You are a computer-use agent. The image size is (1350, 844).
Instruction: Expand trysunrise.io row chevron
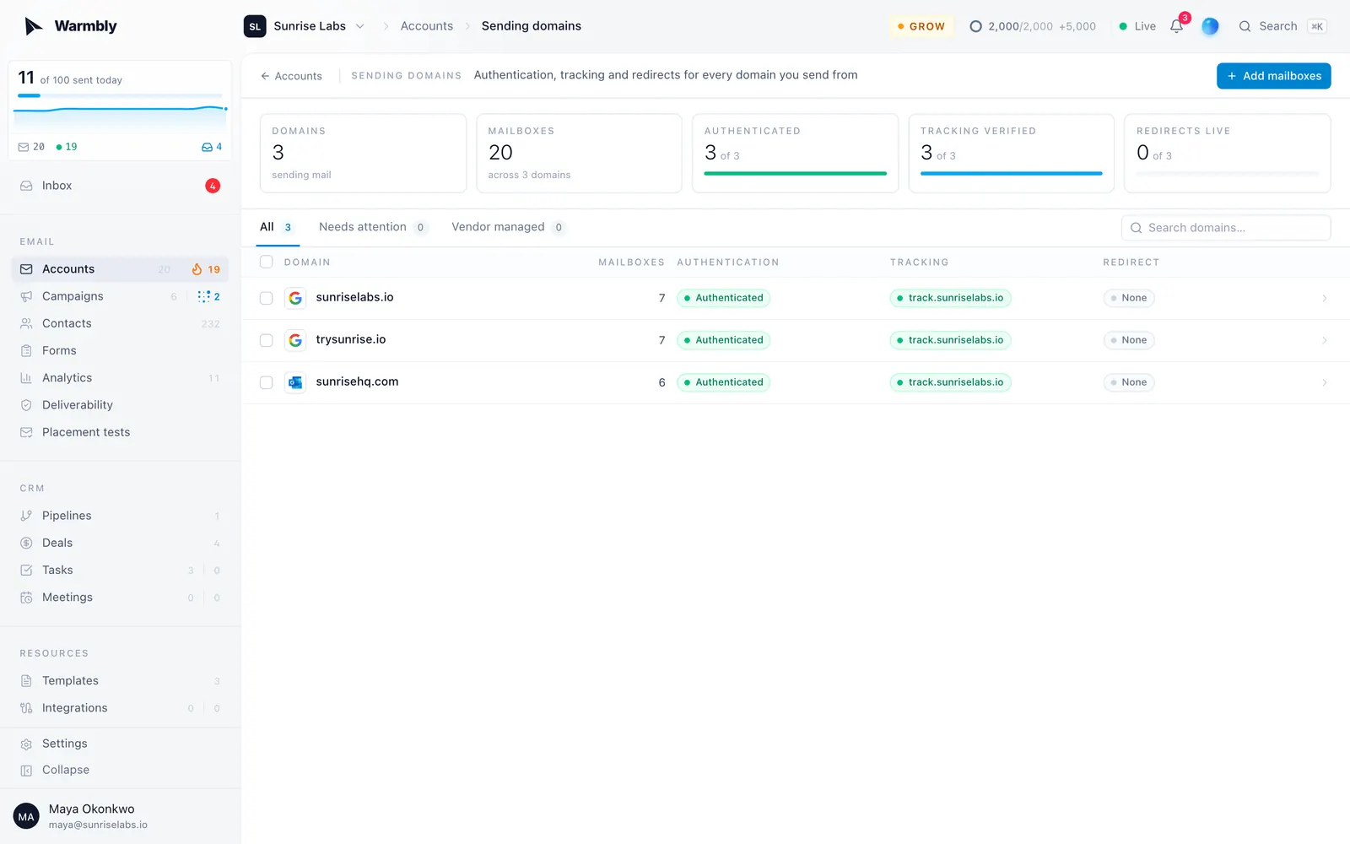pyautogui.click(x=1324, y=340)
